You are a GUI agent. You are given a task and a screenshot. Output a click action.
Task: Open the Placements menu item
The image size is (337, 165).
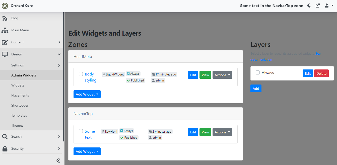coord(32,95)
